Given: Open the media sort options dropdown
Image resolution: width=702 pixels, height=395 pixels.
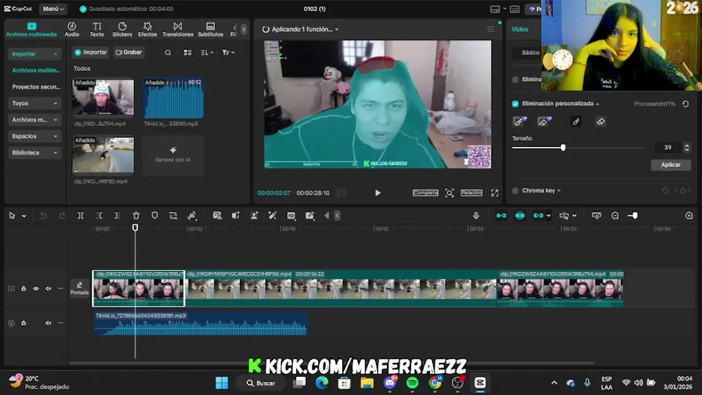Looking at the screenshot, I should click(x=207, y=53).
